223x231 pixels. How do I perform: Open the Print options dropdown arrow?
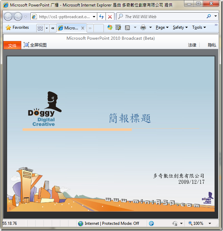(x=151, y=27)
